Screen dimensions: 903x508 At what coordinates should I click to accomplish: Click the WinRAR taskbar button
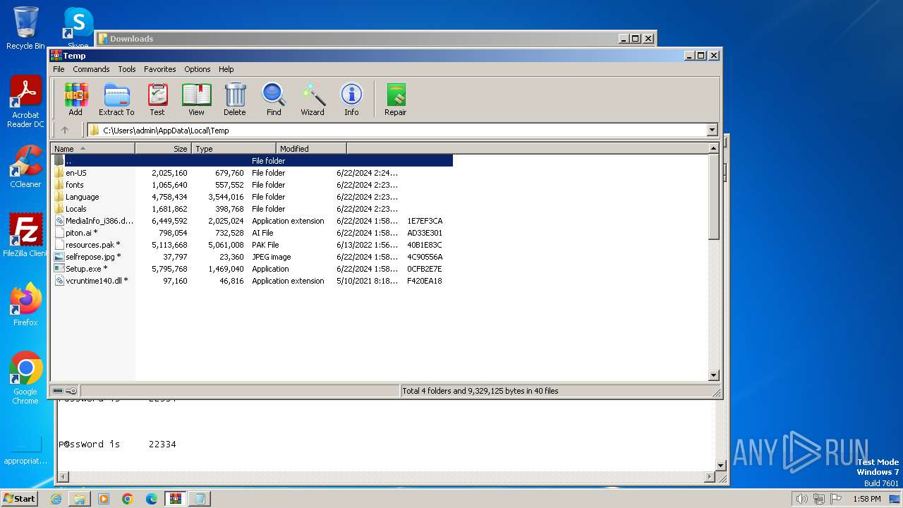176,498
